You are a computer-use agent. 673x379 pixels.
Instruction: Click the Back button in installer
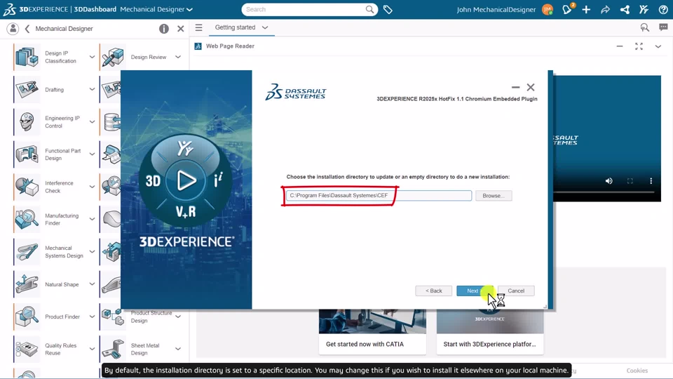pyautogui.click(x=433, y=291)
